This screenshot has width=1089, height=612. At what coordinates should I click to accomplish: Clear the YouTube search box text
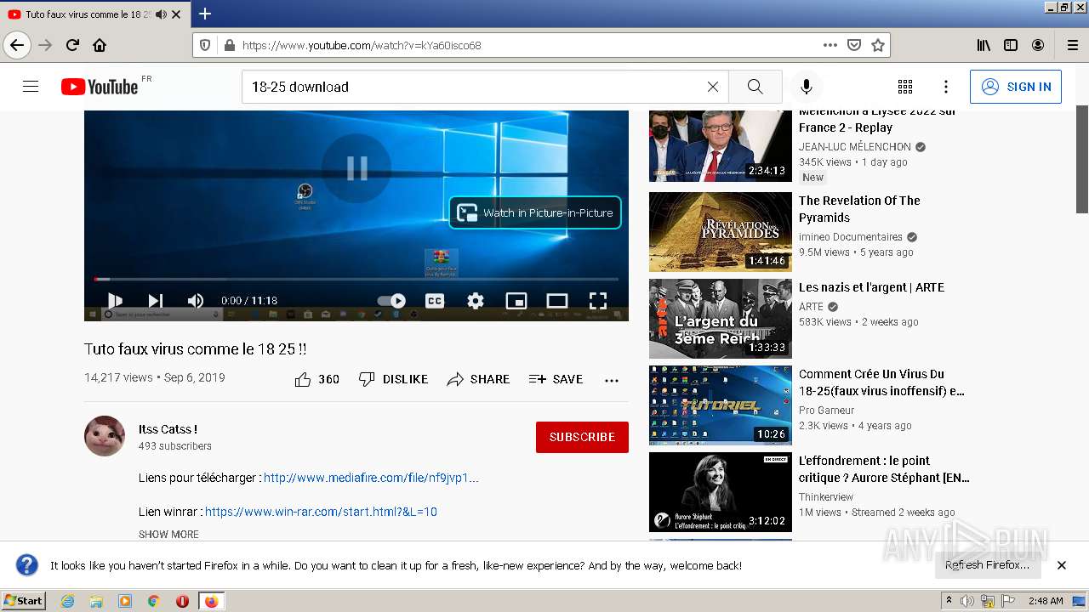(713, 87)
